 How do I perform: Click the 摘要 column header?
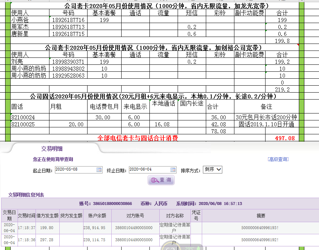coord(260,216)
